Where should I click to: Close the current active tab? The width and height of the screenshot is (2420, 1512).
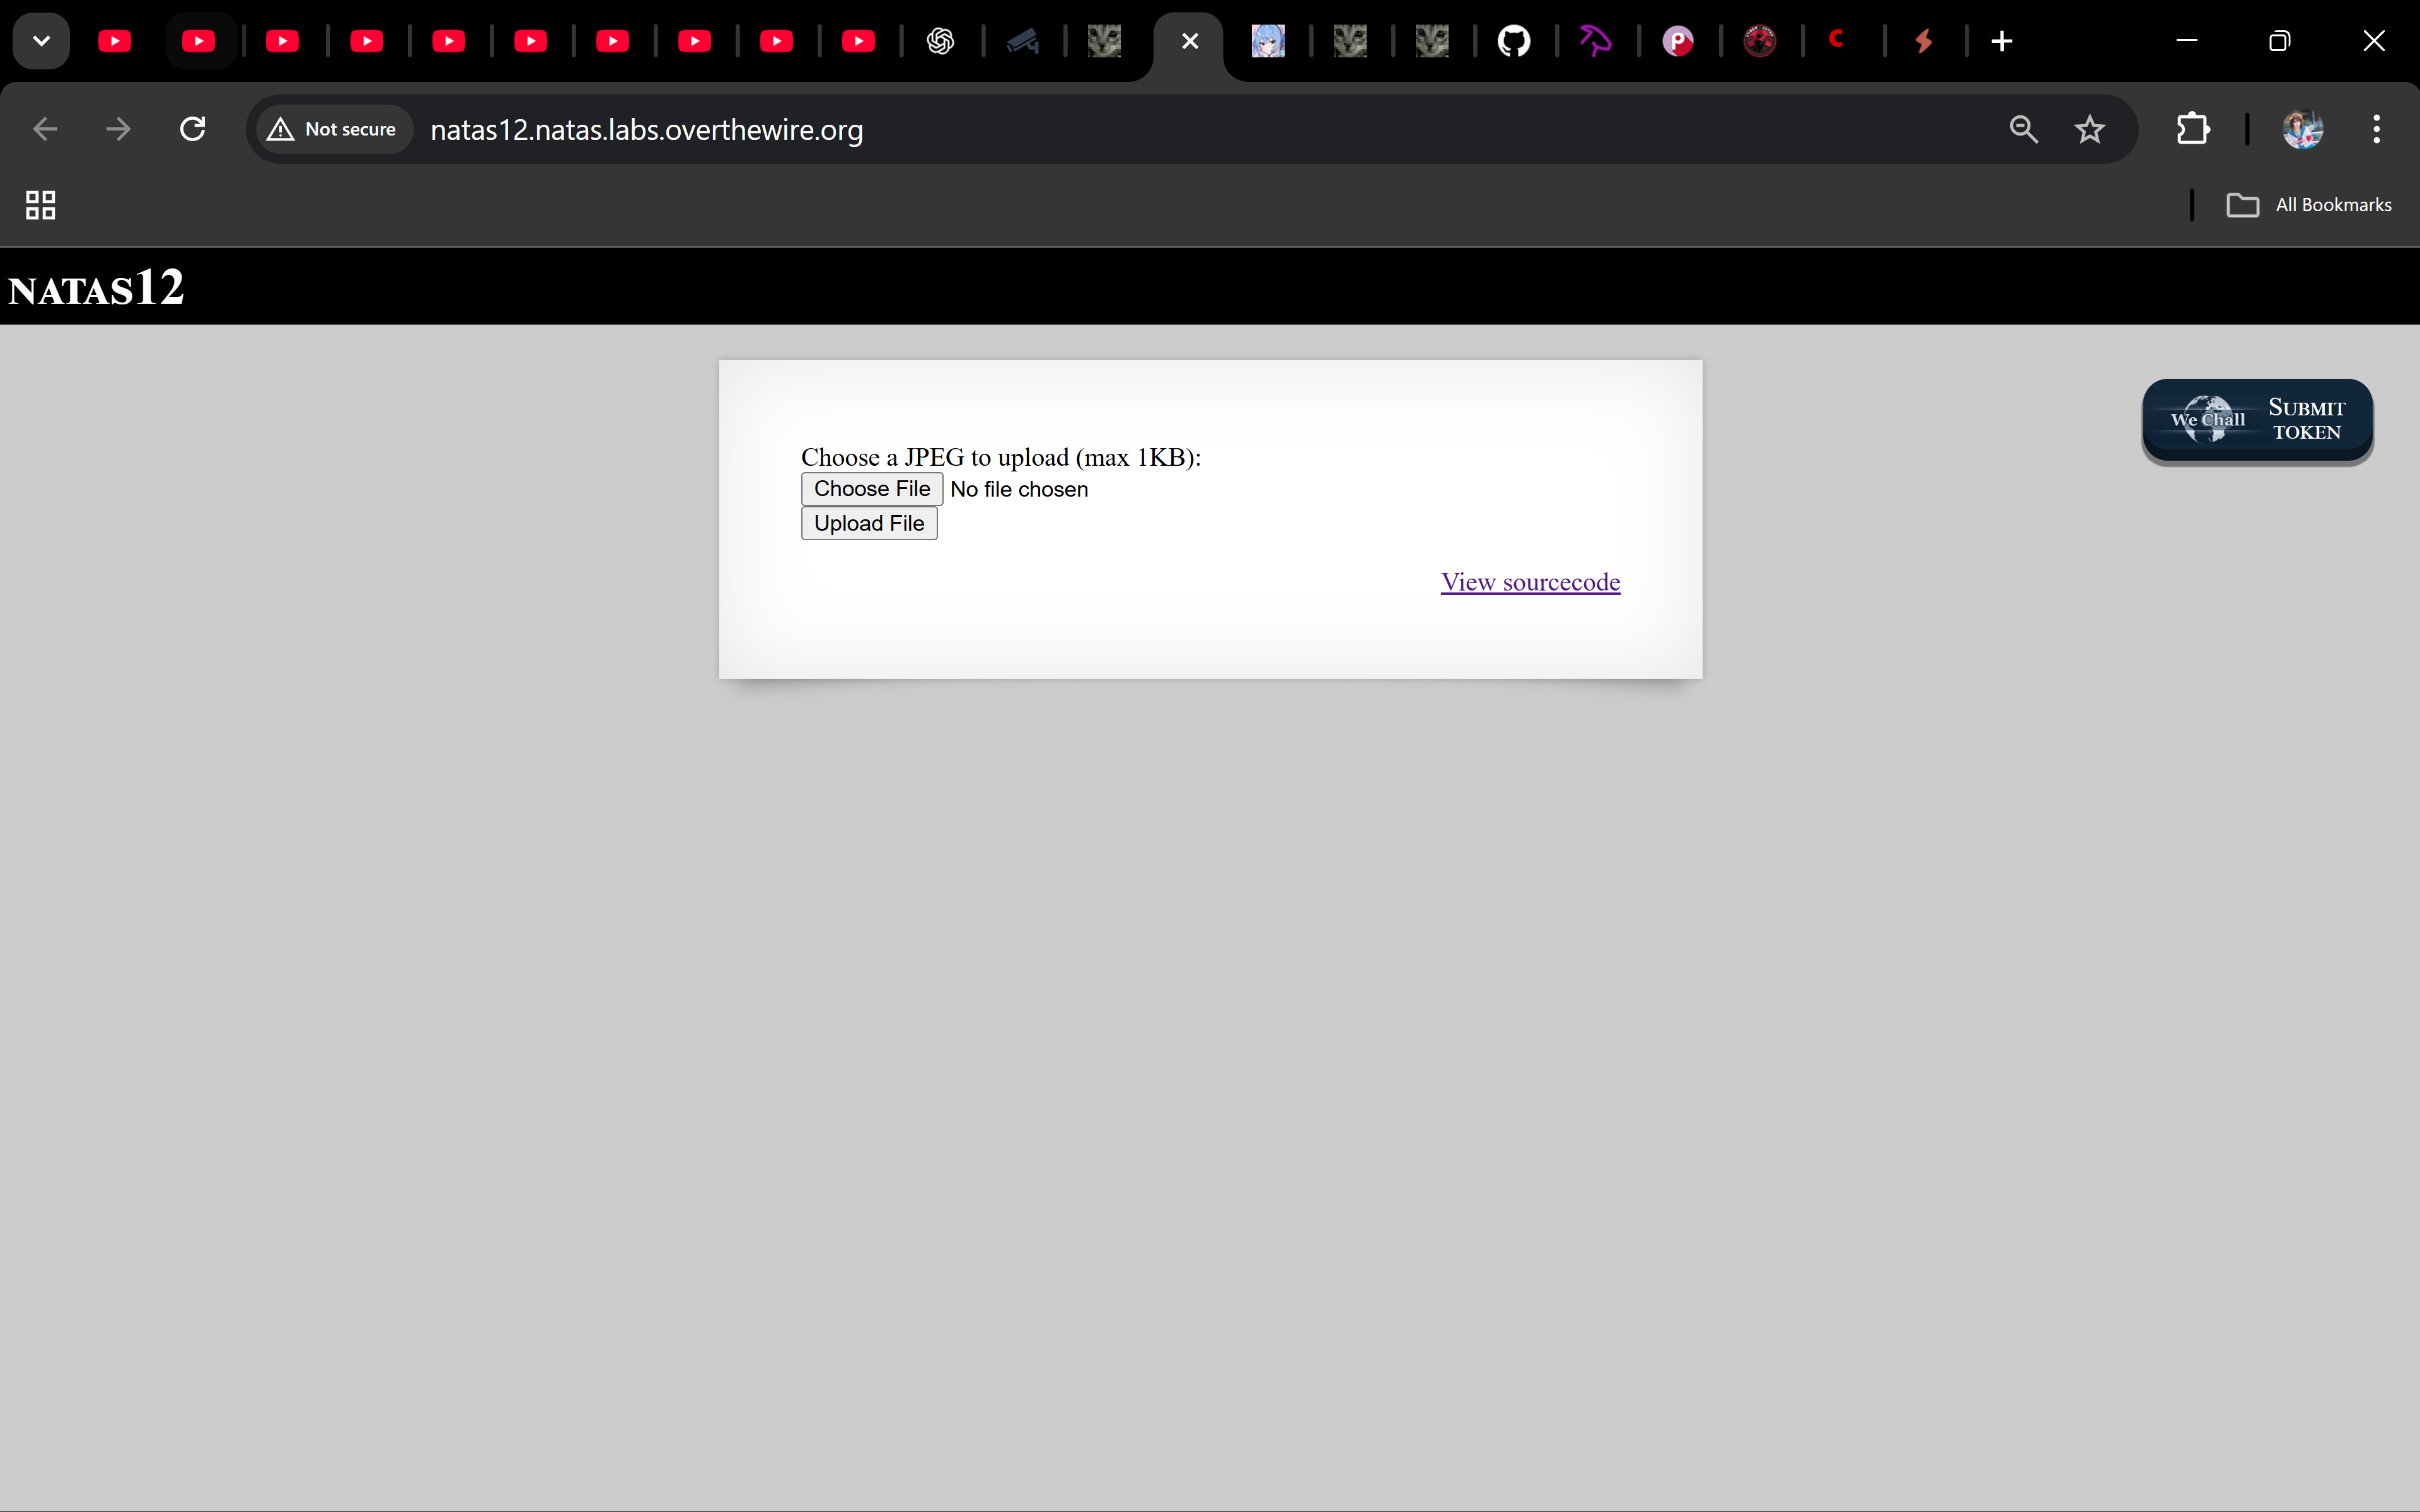[x=1189, y=41]
